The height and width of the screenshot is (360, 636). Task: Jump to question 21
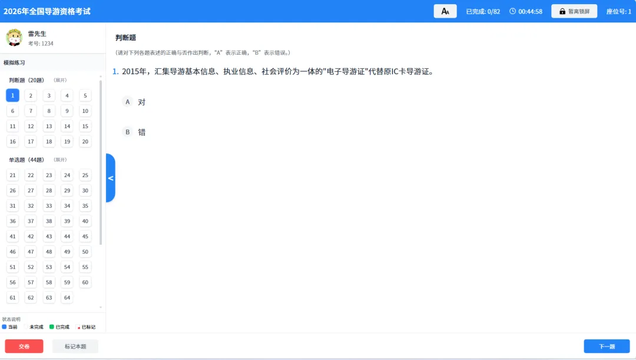point(12,175)
